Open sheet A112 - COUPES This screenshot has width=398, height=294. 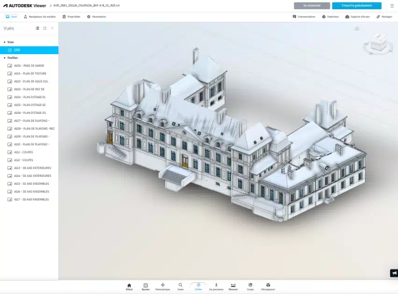[x=29, y=160]
